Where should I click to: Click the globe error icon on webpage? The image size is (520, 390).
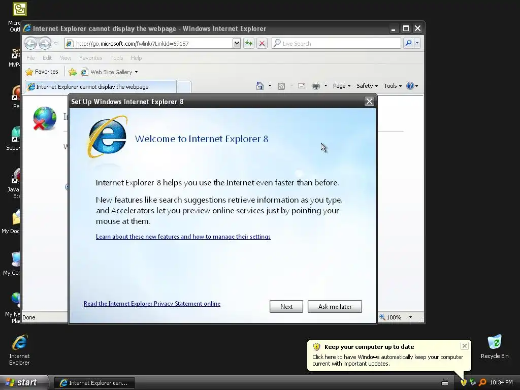pos(45,118)
